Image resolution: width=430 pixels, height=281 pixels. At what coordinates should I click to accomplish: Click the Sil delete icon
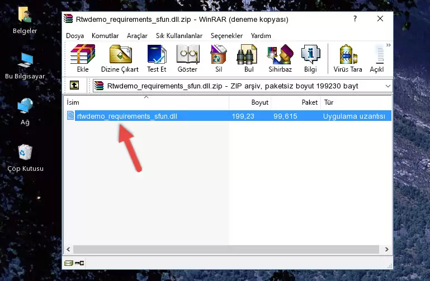pyautogui.click(x=219, y=58)
